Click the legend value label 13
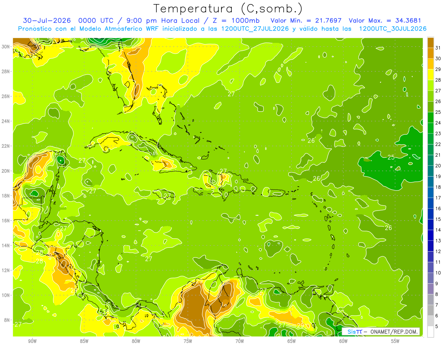Viewport: 448px width, 346px height. (438, 241)
